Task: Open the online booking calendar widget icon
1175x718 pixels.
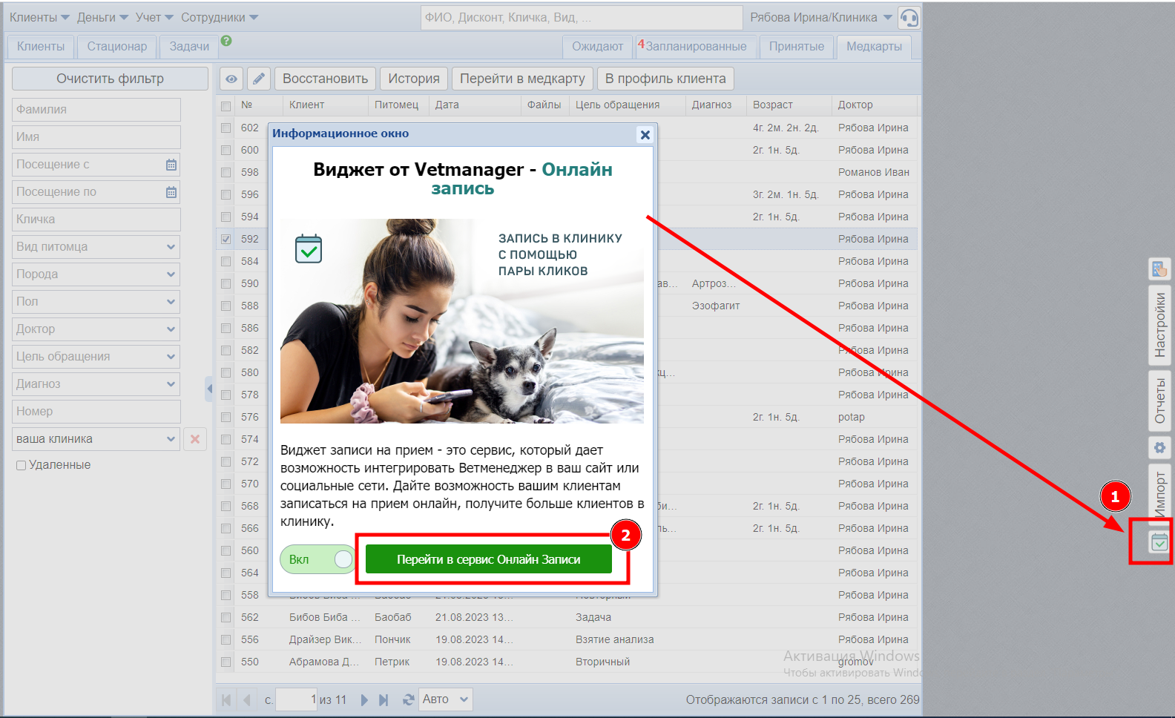Action: click(1159, 542)
